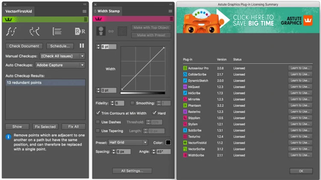This screenshot has height=180, width=321.
Task: Click the InkQuest plug-in icon
Action: click(x=185, y=87)
